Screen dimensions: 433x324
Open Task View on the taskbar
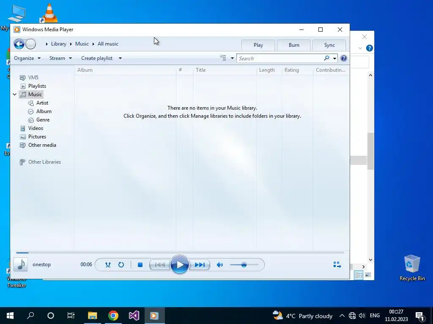71,316
